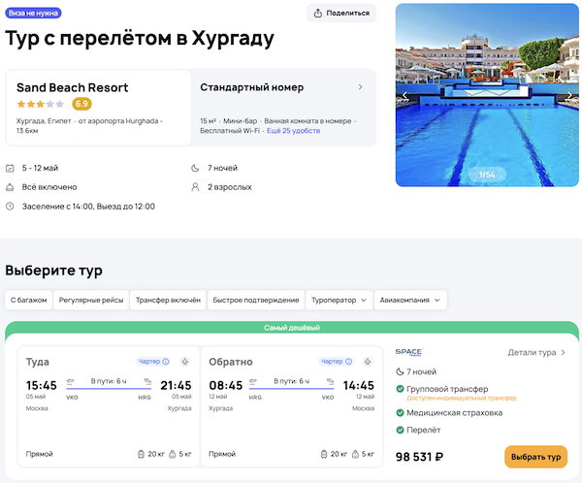Screen dimensions: 582x483
Task: Open Sand Beach Resort hotel card
Action: click(x=97, y=107)
